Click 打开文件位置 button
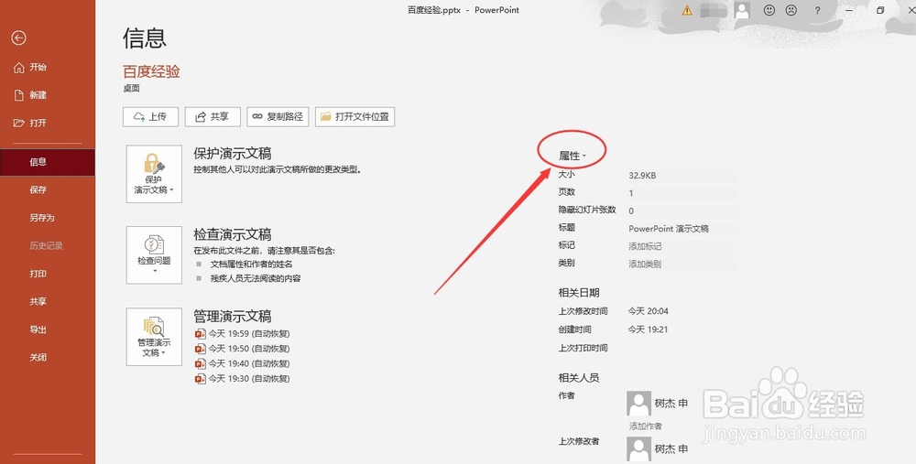 tap(355, 117)
